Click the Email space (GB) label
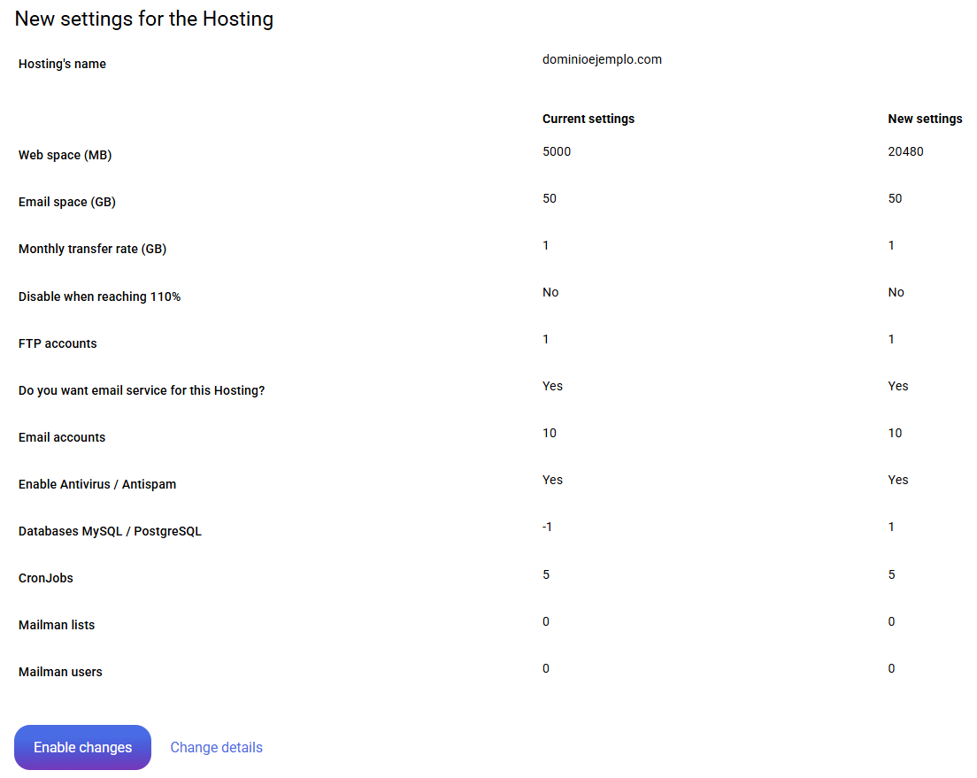977x778 pixels. click(x=66, y=202)
